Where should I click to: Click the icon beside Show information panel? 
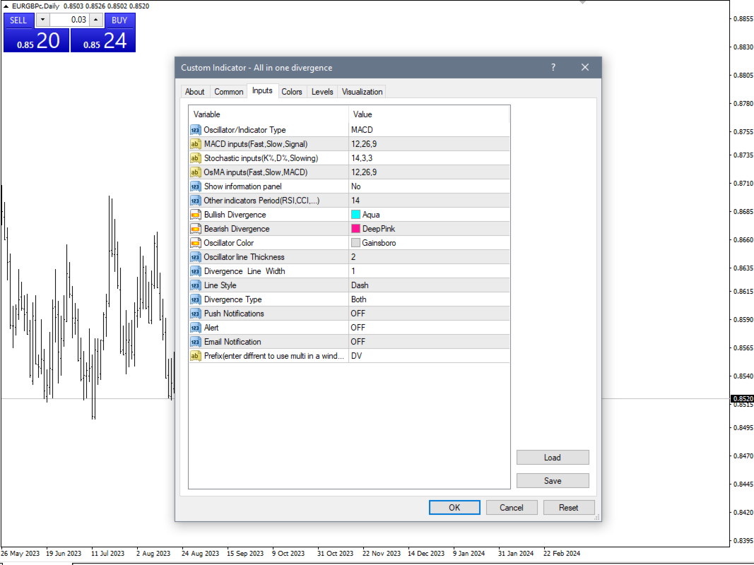[195, 186]
